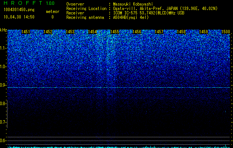Select the file name 1004301450.png

pyautogui.click(x=19, y=10)
